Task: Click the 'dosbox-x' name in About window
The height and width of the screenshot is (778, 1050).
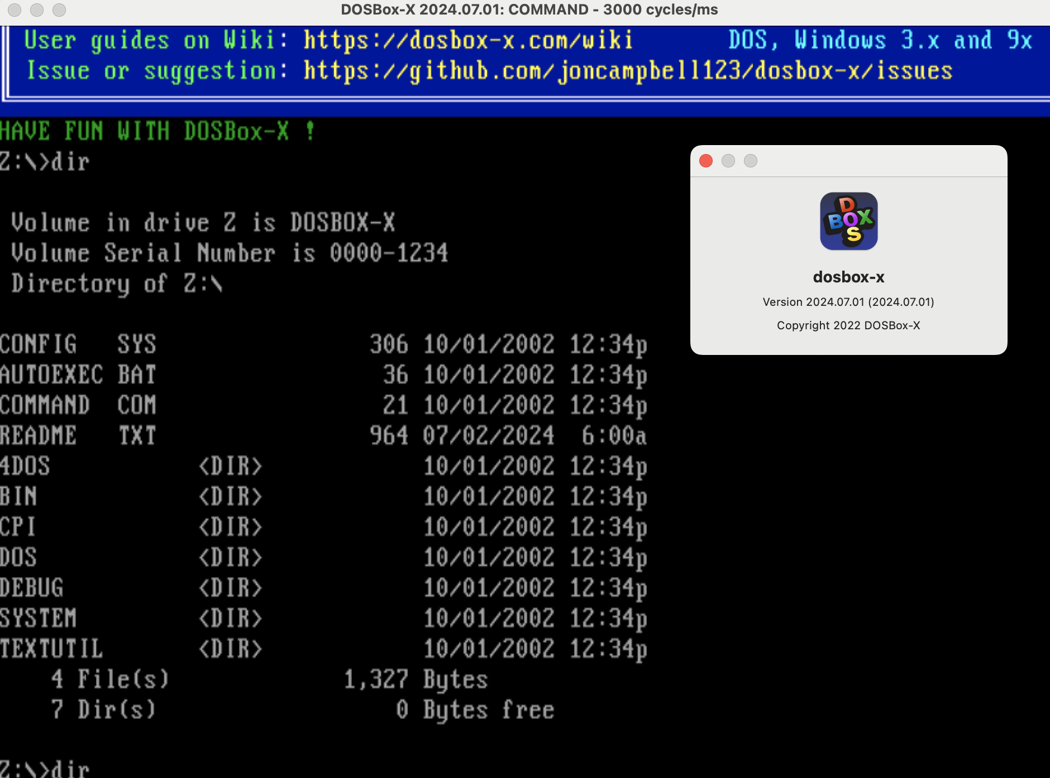Action: [848, 277]
